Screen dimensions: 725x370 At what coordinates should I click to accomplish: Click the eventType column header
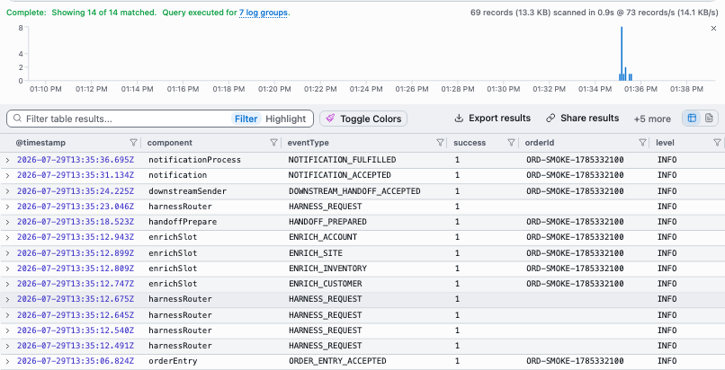(x=309, y=143)
